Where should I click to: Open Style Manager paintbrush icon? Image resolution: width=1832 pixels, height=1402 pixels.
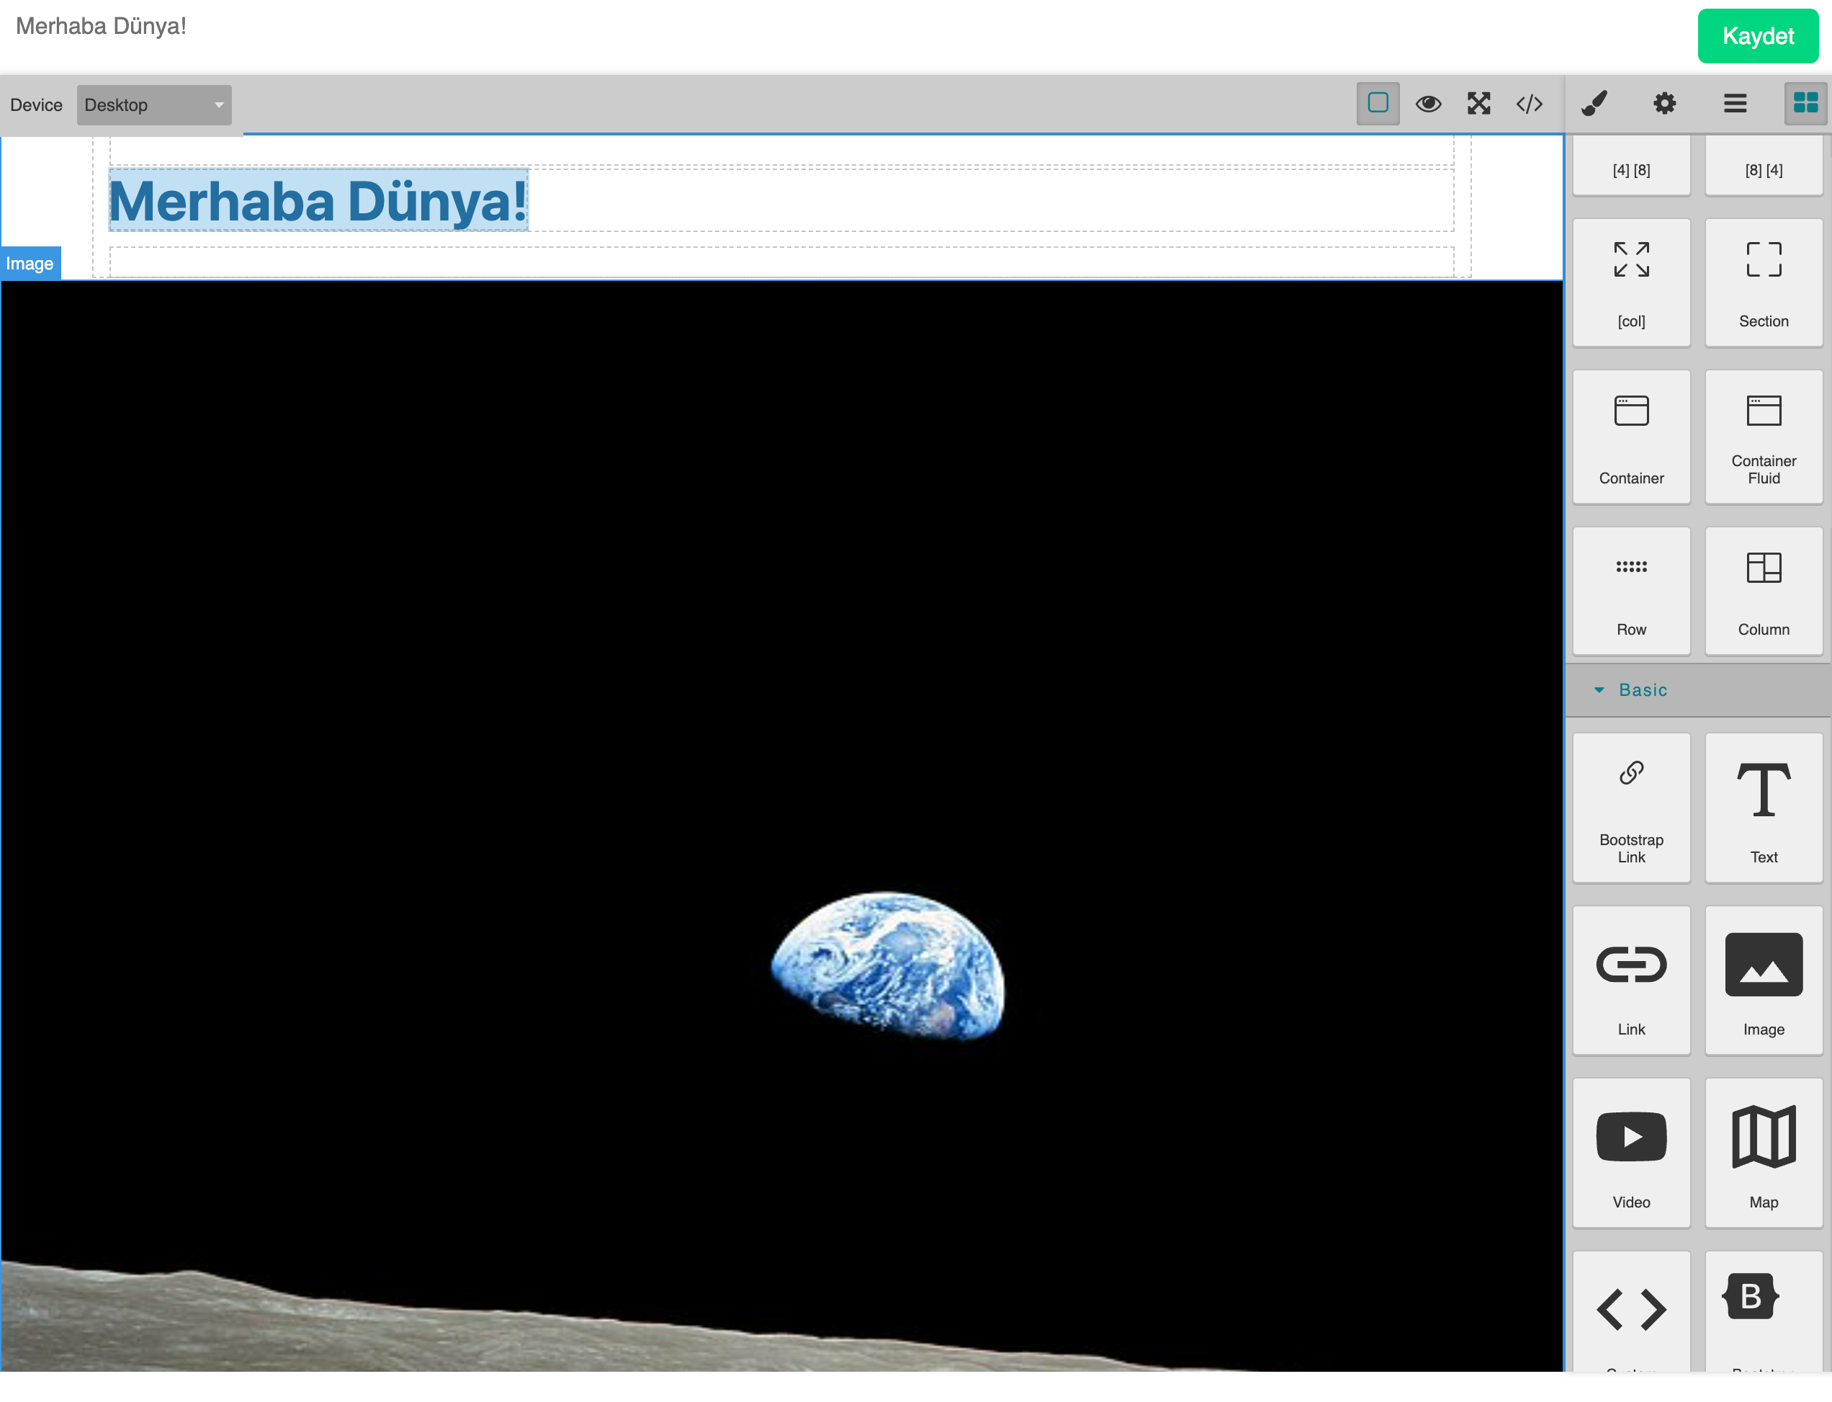click(x=1594, y=104)
